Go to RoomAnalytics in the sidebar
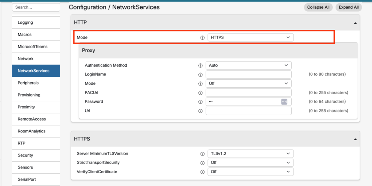 (36, 131)
